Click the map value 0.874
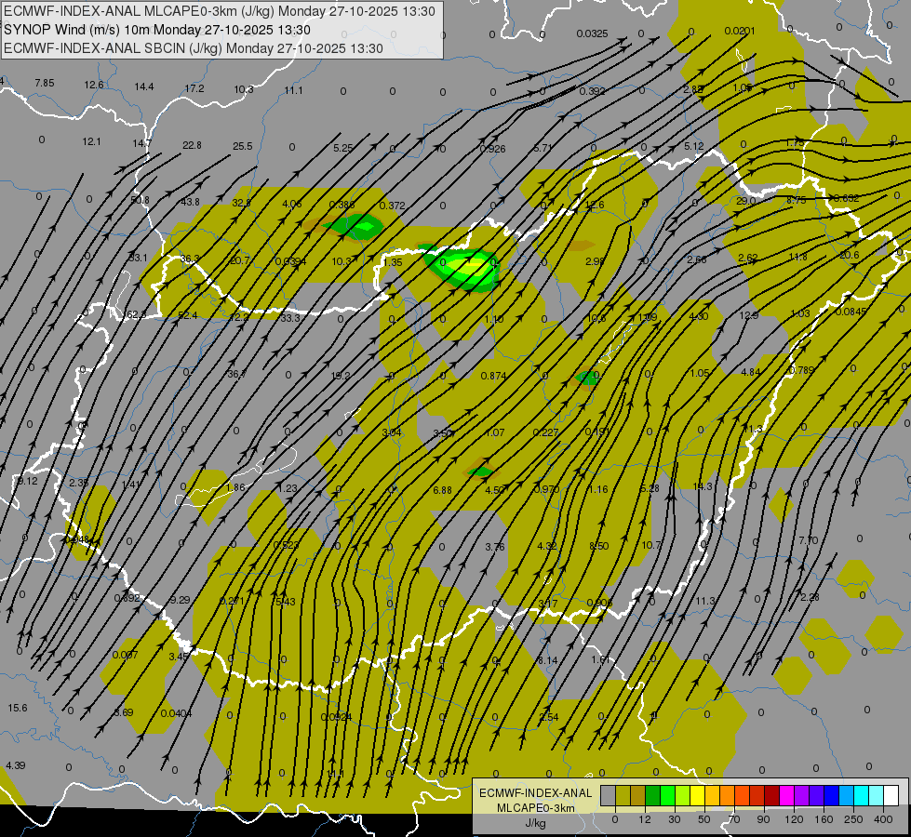Image resolution: width=911 pixels, height=837 pixels. (493, 376)
